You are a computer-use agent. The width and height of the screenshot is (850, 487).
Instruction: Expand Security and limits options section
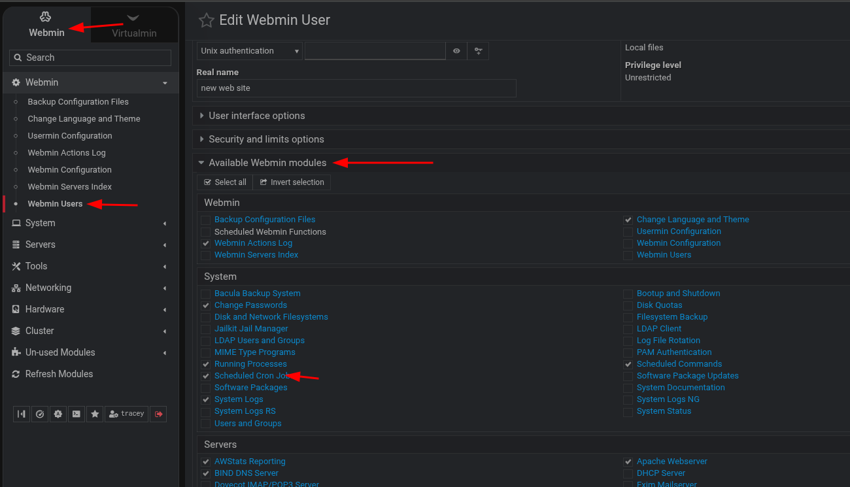266,139
